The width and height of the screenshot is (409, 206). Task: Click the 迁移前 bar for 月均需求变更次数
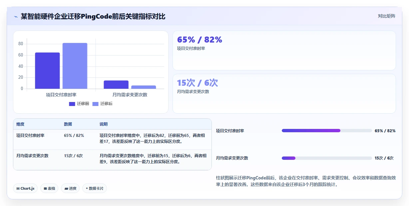116,84
